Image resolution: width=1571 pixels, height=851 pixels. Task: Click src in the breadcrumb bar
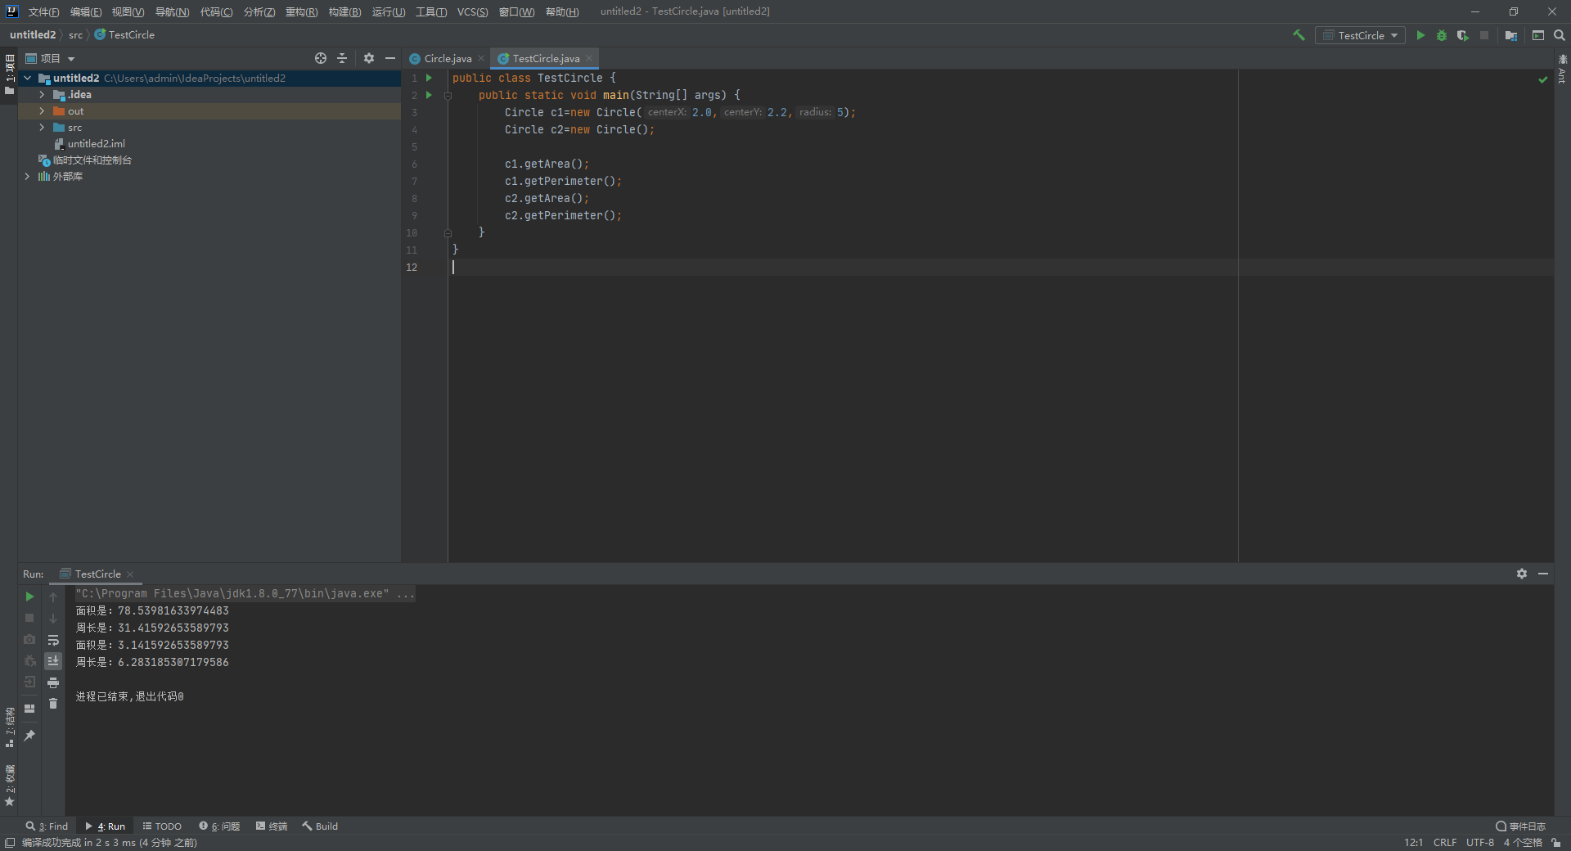pyautogui.click(x=75, y=35)
